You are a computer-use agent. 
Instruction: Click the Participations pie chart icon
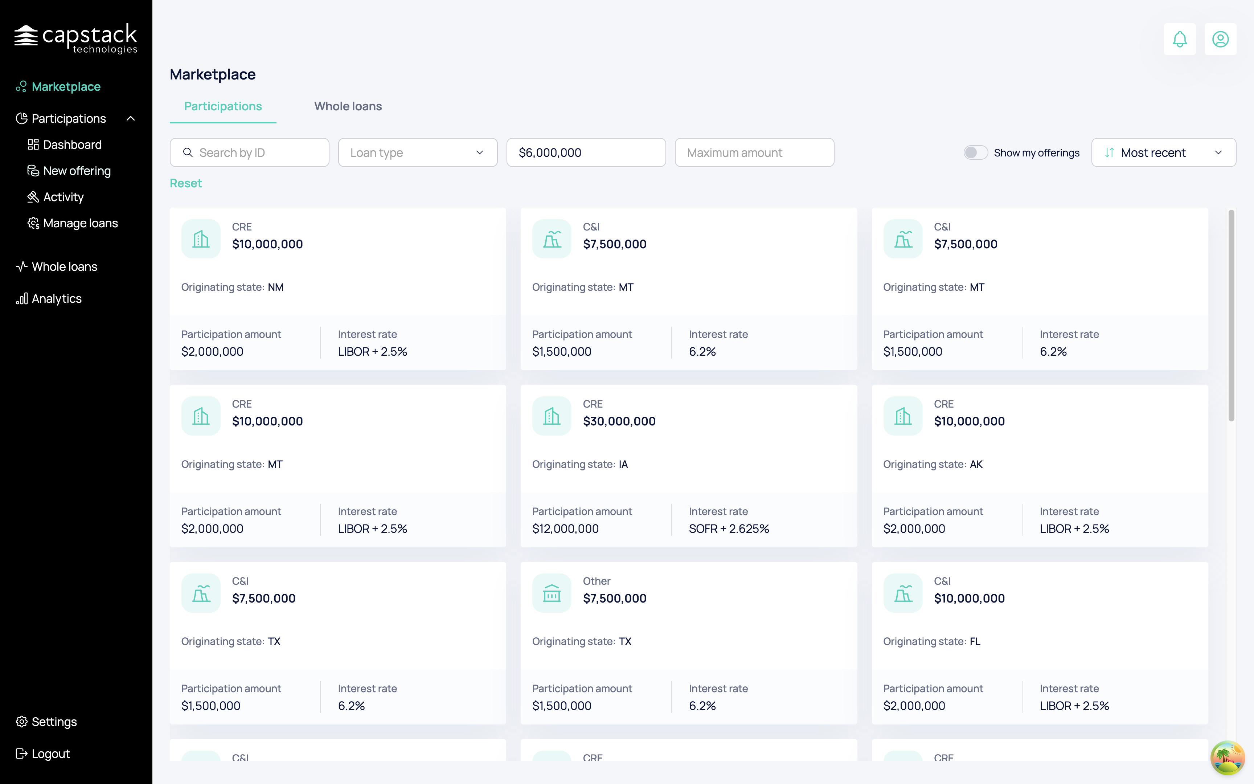click(21, 119)
